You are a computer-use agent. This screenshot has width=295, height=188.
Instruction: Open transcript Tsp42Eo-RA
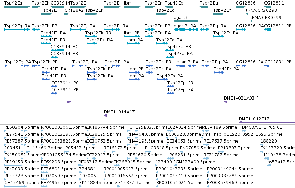point(170,40)
